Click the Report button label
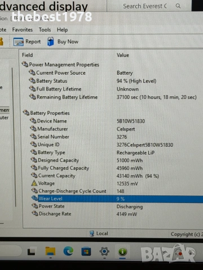Viewport: 203px width, 270px height. pos(33,42)
